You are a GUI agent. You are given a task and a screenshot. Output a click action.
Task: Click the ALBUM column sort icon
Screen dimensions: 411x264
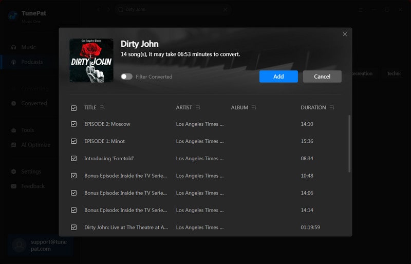tap(254, 108)
